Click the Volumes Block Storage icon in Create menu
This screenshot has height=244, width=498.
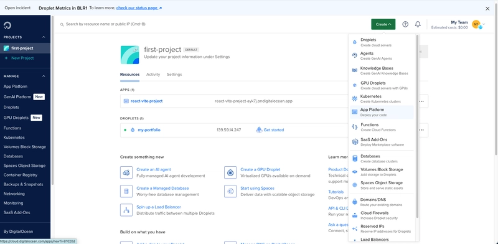click(x=355, y=172)
